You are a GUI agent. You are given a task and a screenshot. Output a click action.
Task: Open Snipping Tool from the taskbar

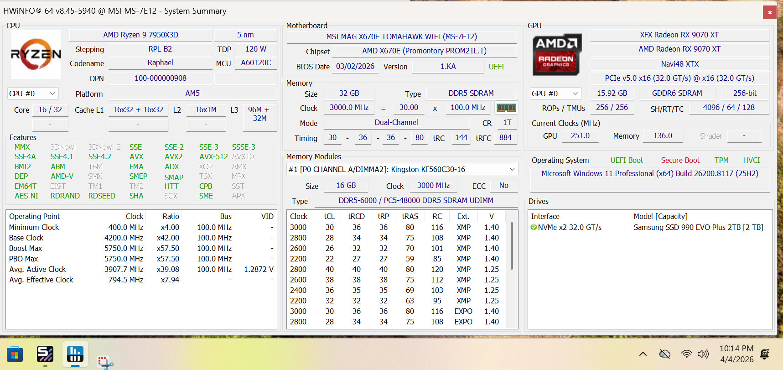pos(105,362)
